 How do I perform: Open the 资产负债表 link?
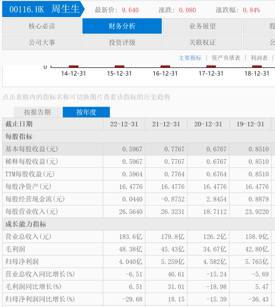click(226, 58)
